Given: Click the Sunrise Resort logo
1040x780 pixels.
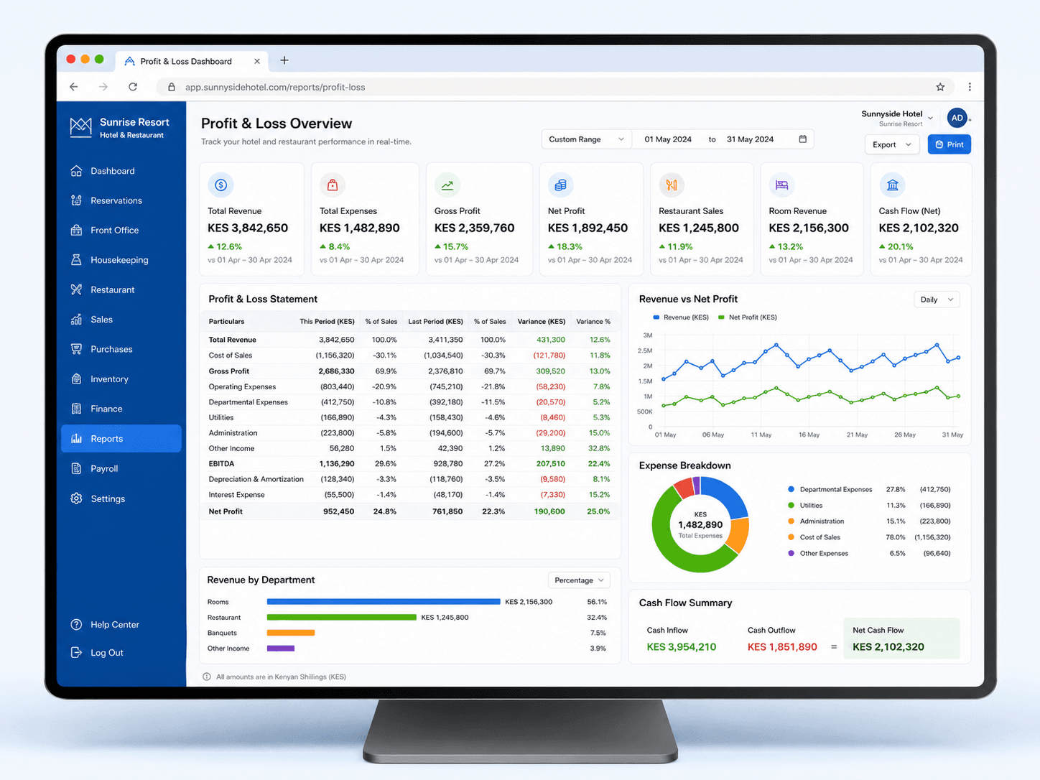Looking at the screenshot, I should click(81, 127).
